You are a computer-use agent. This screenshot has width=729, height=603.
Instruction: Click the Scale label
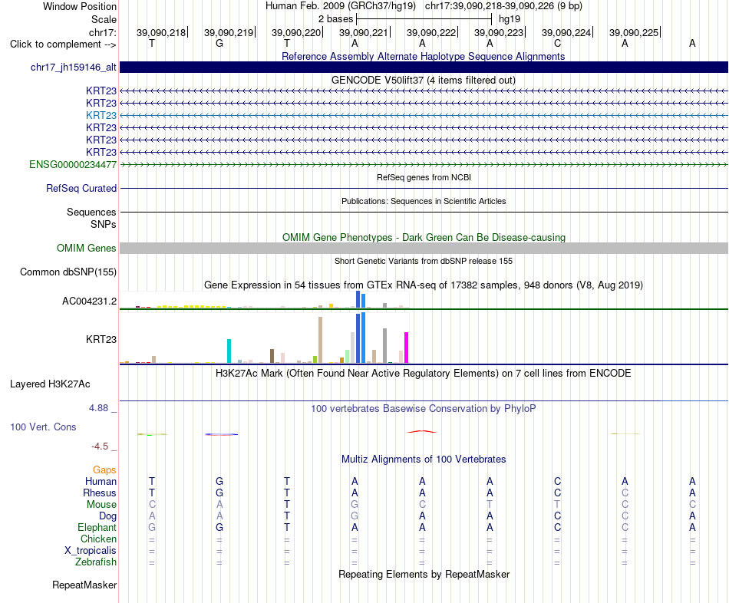104,19
